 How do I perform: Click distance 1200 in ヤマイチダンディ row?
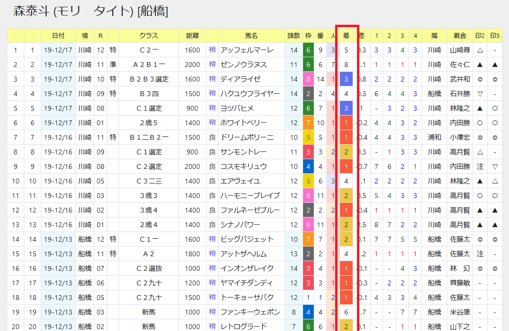(x=192, y=283)
